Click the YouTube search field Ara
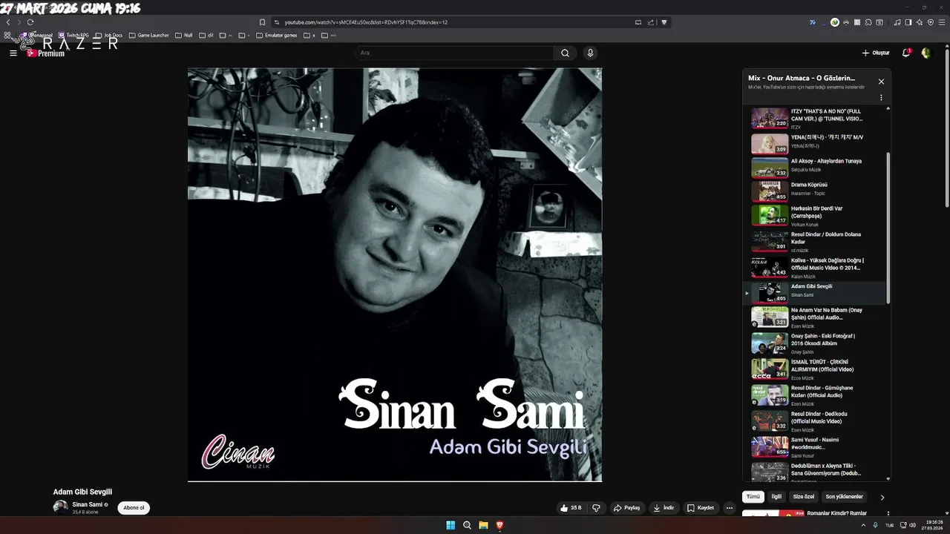The image size is (950, 534). (x=453, y=53)
